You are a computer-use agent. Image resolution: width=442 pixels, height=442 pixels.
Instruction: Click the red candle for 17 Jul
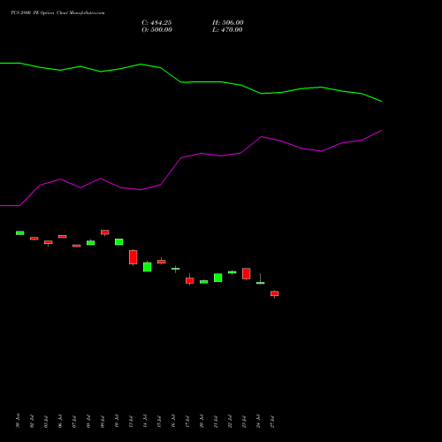190,280
